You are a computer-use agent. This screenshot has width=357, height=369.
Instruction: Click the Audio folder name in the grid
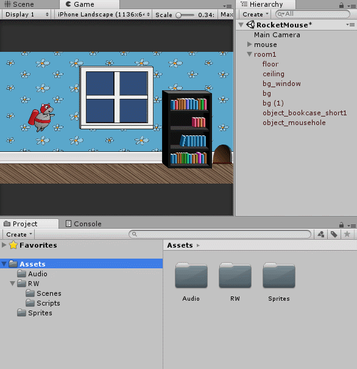[191, 298]
